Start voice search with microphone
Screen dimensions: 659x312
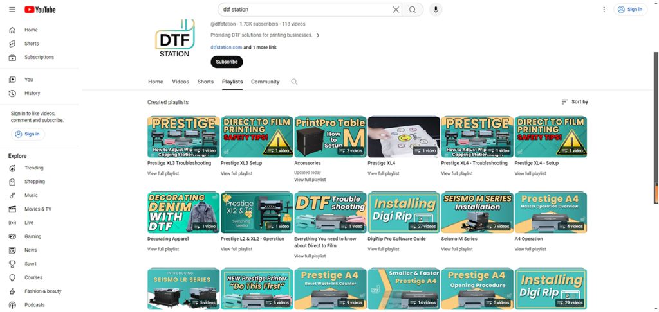436,10
